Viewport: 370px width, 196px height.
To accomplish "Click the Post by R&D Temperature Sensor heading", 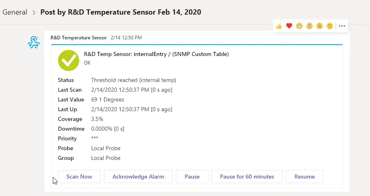I will [x=121, y=12].
